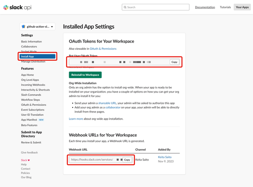Screen dimensions: 253x187
Task: Click Keita Saito channel cell
Action: point(142,160)
